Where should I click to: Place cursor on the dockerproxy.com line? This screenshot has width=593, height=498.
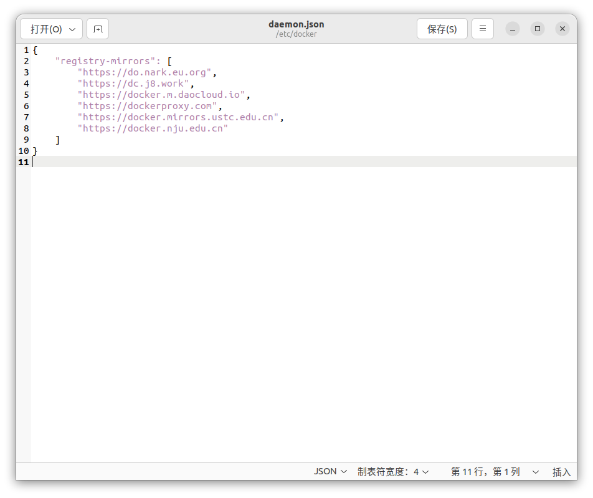(x=147, y=106)
